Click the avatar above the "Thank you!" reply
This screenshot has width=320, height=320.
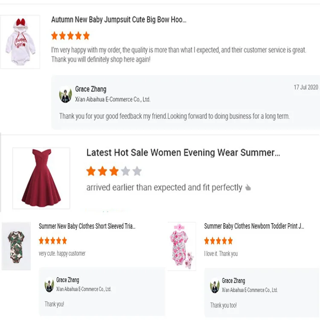pyautogui.click(x=49, y=285)
